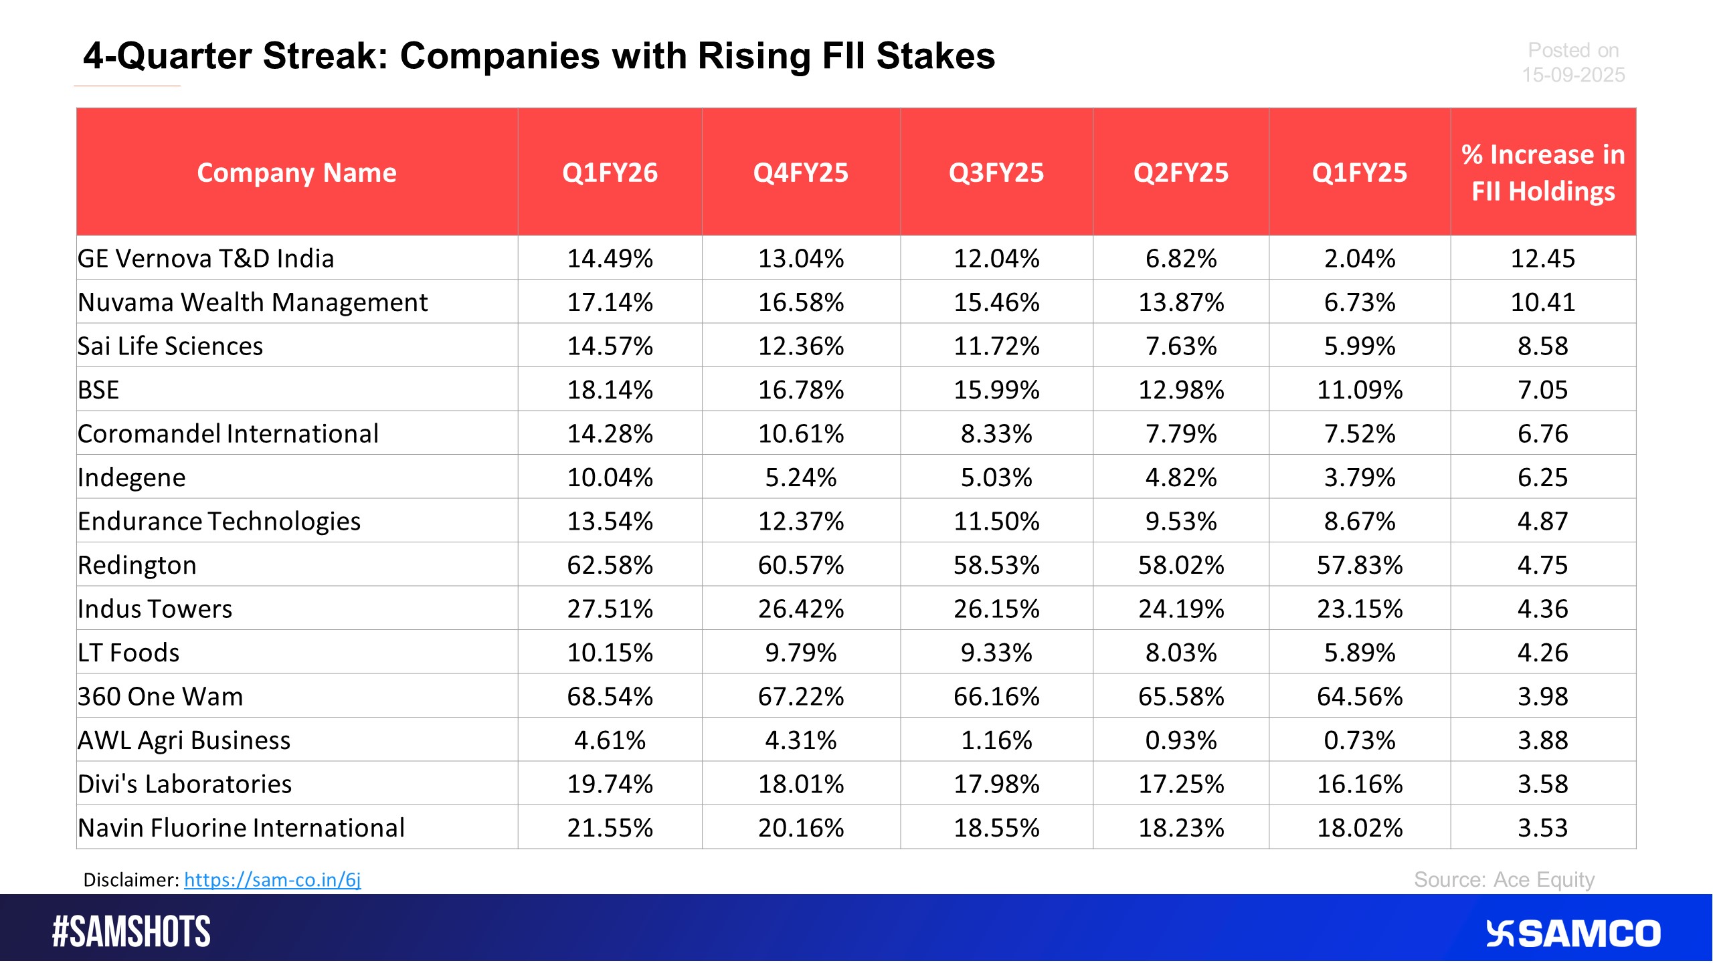Click the 4-Quarter Streak chart title
The width and height of the screenshot is (1713, 963).
pos(539,56)
